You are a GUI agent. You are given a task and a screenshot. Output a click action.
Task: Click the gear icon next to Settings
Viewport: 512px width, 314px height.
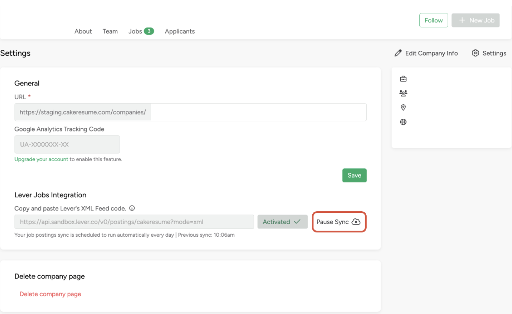click(475, 53)
